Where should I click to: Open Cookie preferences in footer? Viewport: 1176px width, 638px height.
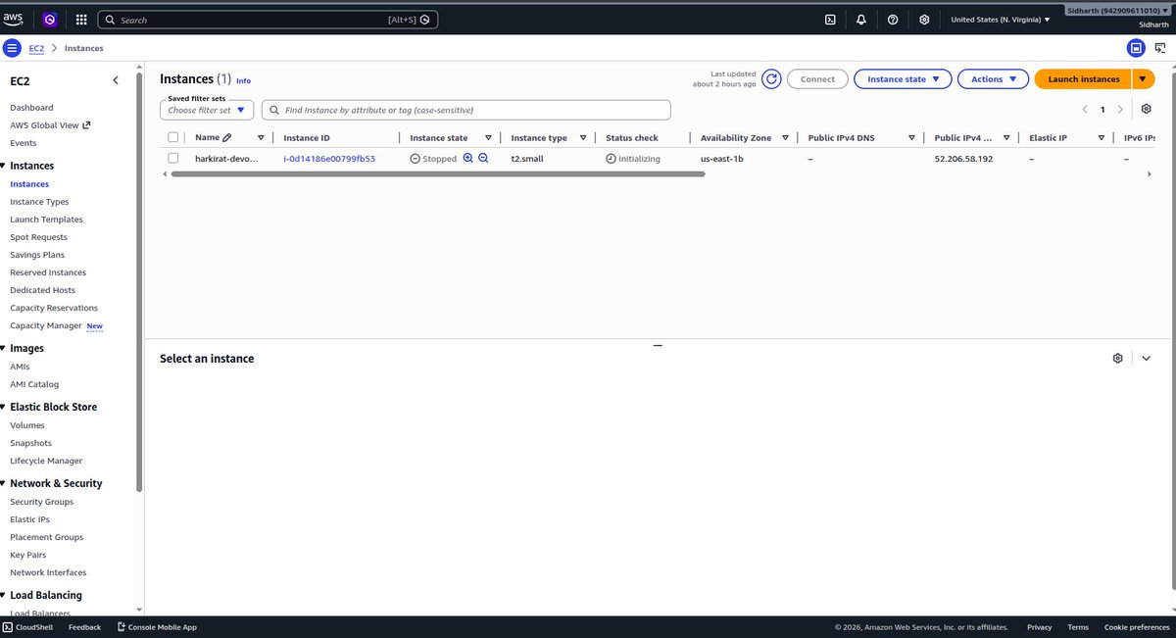(1137, 627)
